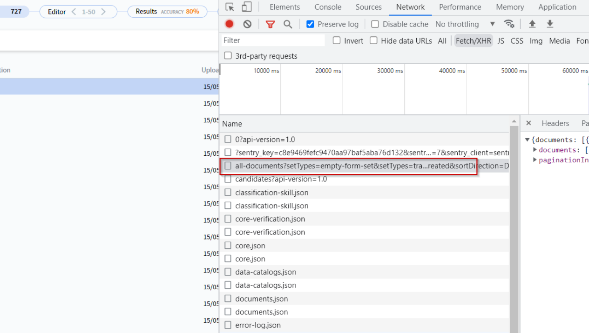Click the request list scroll-up arrow

(x=514, y=122)
